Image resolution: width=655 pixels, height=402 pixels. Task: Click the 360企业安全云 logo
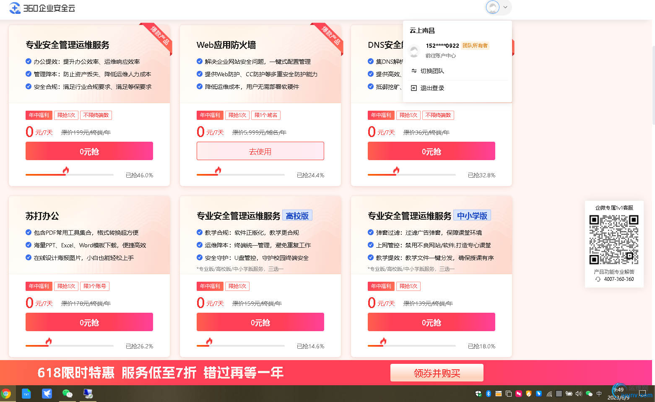point(42,8)
